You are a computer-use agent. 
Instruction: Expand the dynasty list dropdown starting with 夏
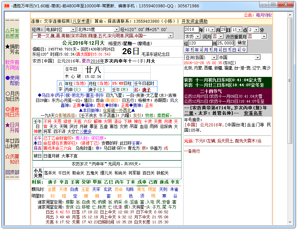click(x=171, y=35)
